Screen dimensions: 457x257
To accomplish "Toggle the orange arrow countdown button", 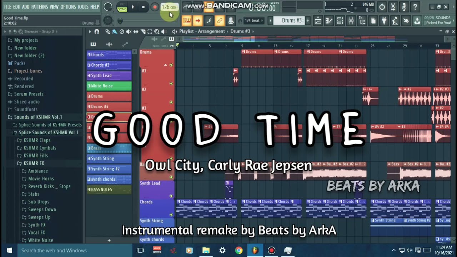I will [197, 21].
